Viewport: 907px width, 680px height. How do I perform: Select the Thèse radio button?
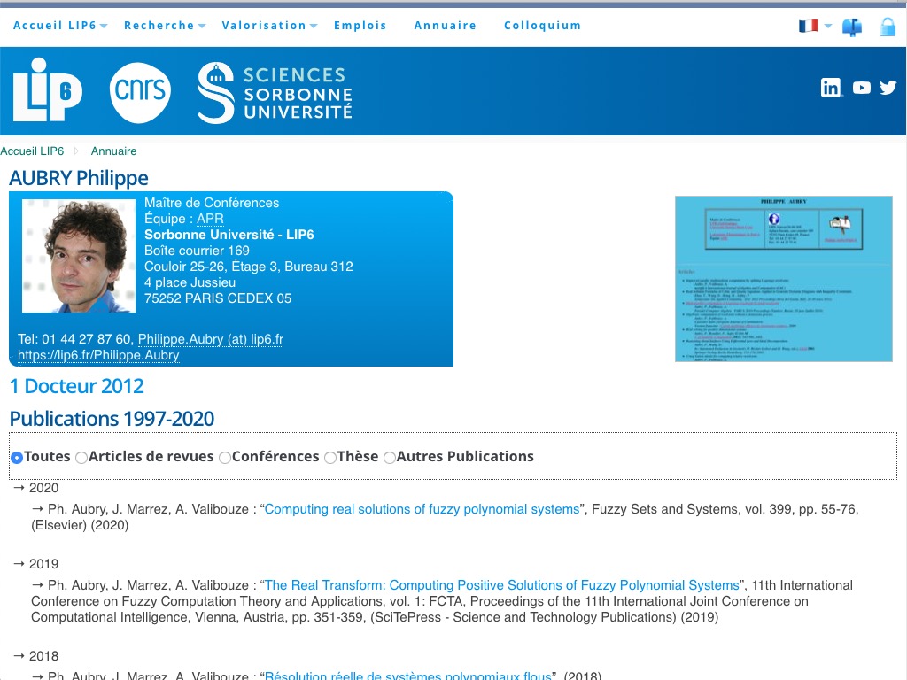tap(330, 458)
